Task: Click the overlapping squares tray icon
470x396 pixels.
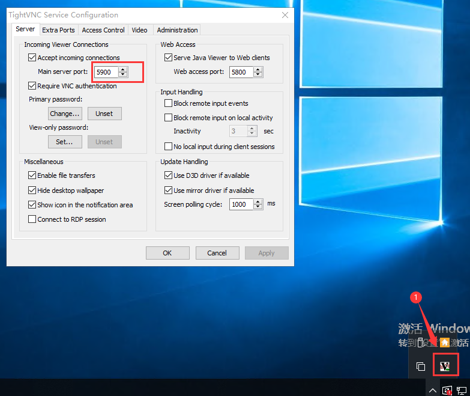Action: tap(421, 367)
